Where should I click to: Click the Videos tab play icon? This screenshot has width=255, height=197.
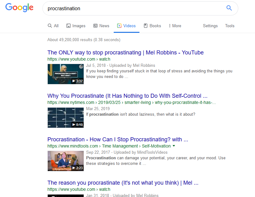119,26
